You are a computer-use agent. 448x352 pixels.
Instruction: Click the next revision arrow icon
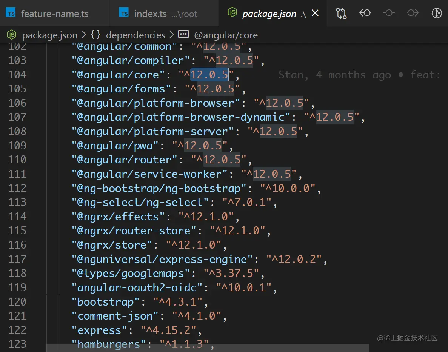(413, 13)
